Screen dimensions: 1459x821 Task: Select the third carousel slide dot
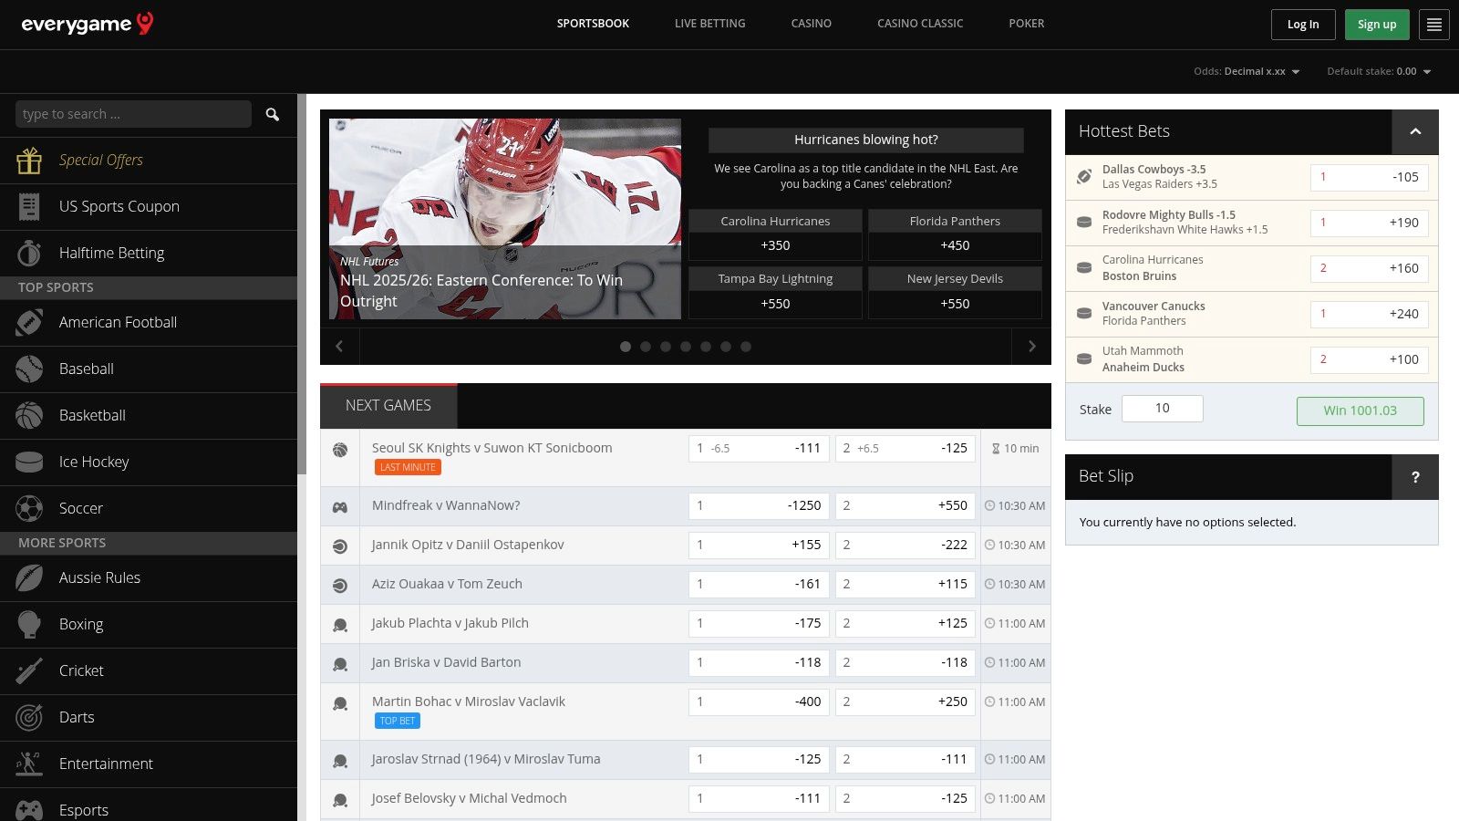point(666,347)
